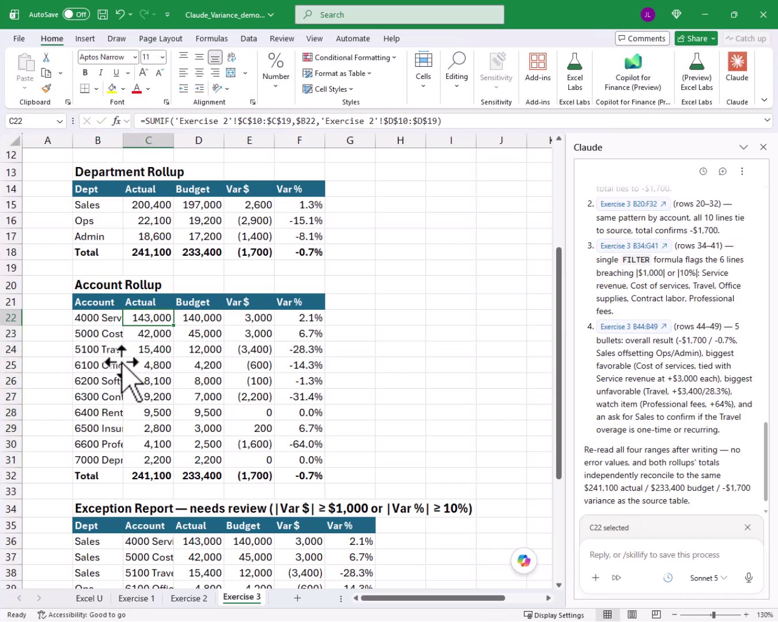
Task: Click the Search box in title bar
Action: pos(399,14)
